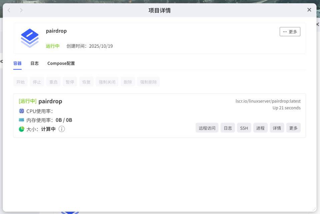This screenshot has width=320, height=214.
Task: Open 远程访问 for pairdrop container
Action: [207, 128]
